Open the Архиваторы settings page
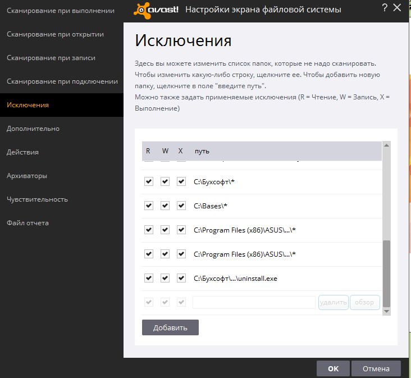The width and height of the screenshot is (411, 378). pyautogui.click(x=27, y=176)
